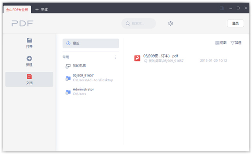Screen dimensions: 252x154
Task: Click the PDF logo in header
Action: tap(22, 24)
